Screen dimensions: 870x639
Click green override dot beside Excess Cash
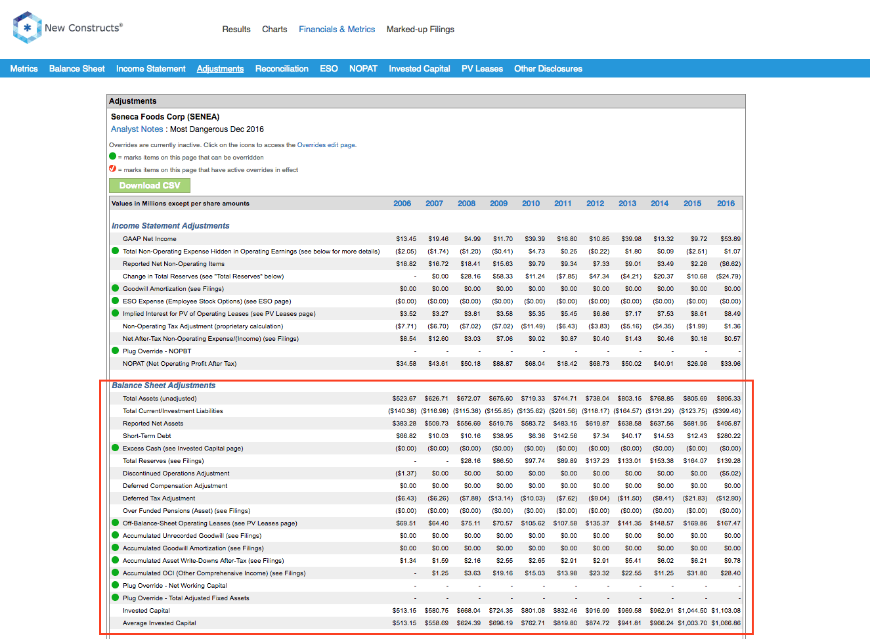115,448
